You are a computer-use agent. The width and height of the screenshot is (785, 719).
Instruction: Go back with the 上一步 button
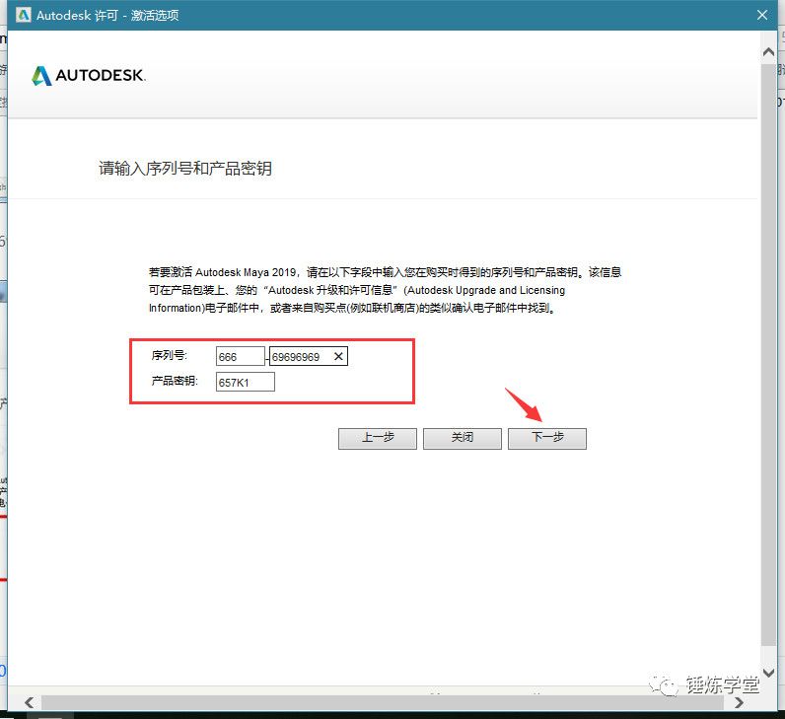click(x=377, y=438)
